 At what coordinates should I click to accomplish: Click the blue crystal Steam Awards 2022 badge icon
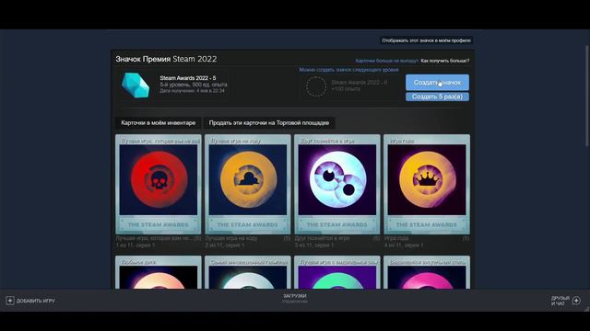136,86
